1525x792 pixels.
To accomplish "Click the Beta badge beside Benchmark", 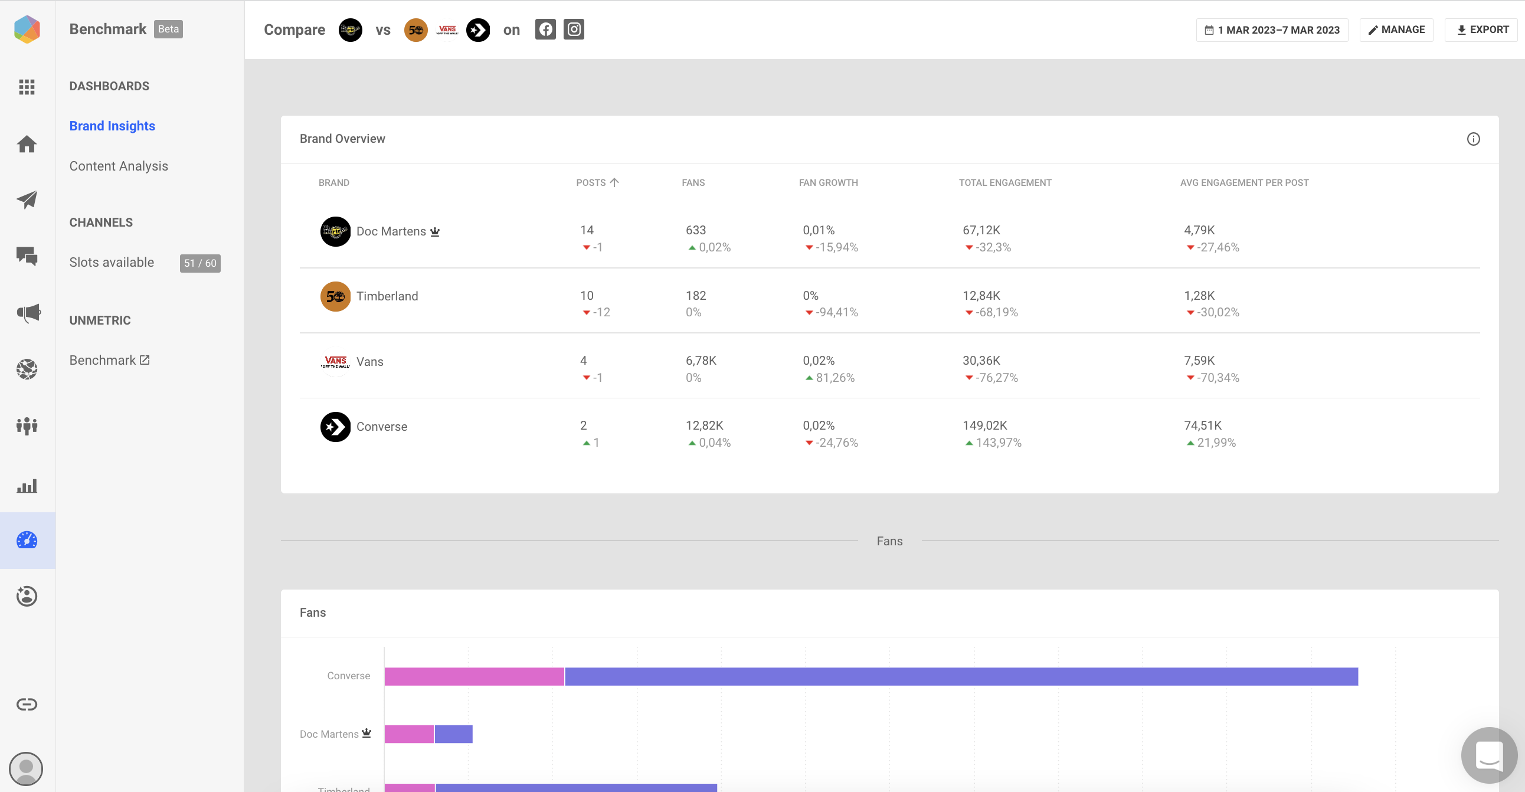I will tap(169, 29).
